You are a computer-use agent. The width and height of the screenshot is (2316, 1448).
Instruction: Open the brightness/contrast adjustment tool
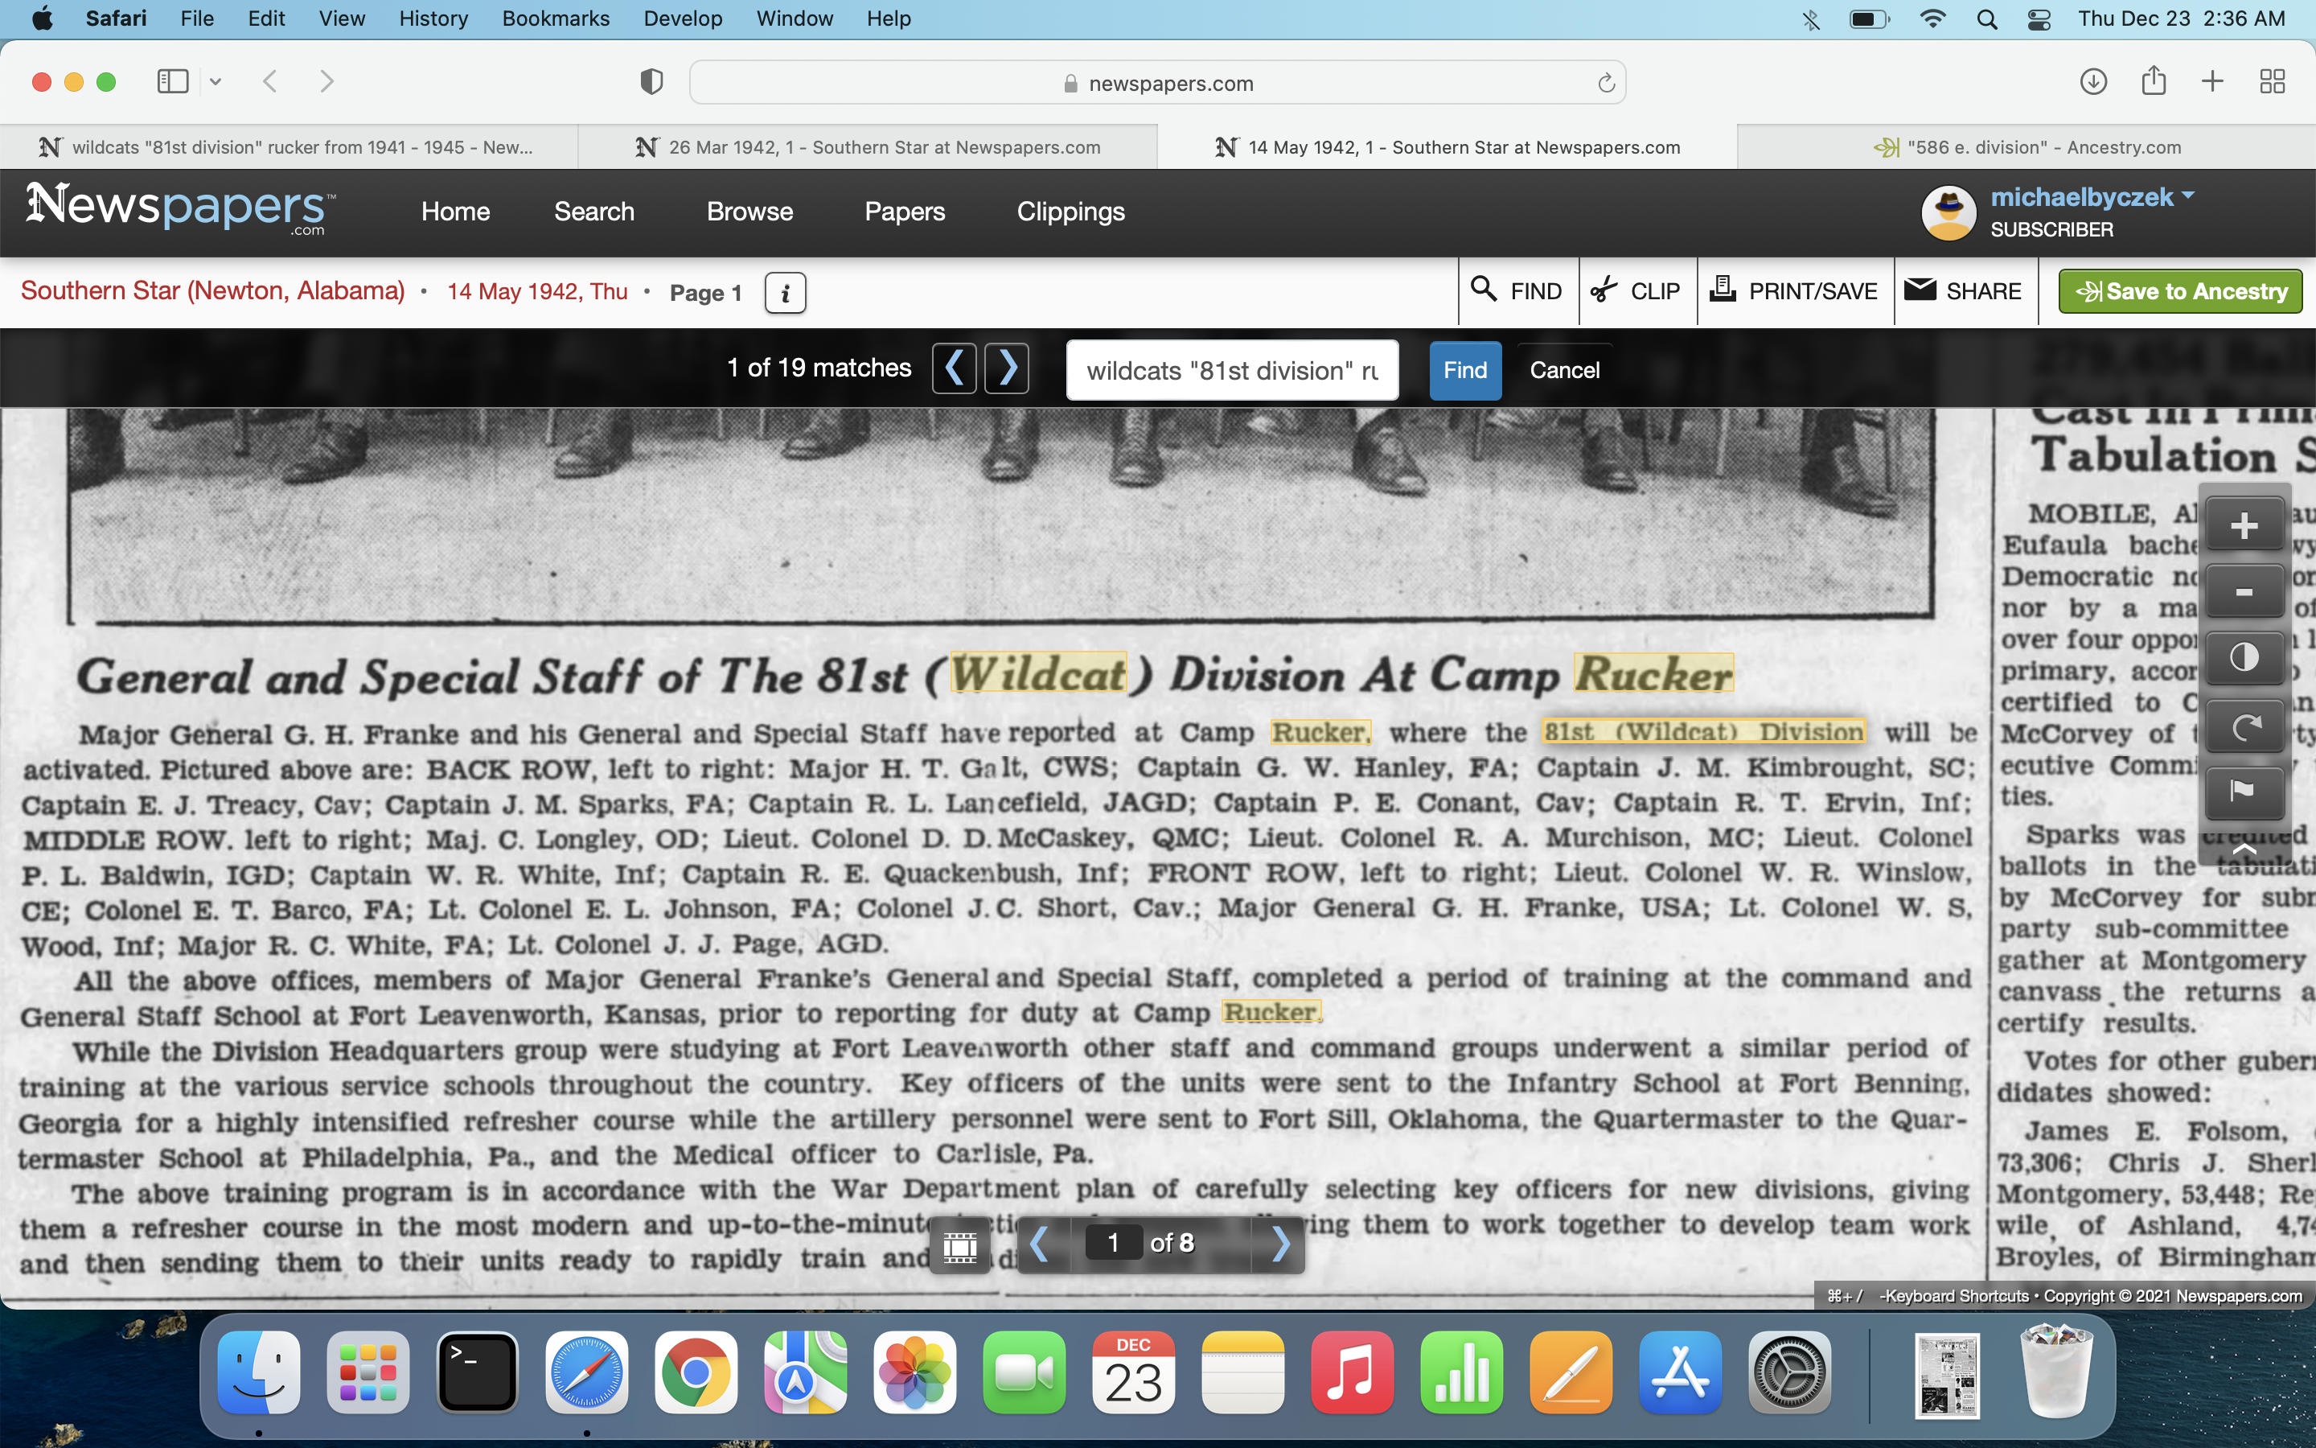(x=2244, y=658)
